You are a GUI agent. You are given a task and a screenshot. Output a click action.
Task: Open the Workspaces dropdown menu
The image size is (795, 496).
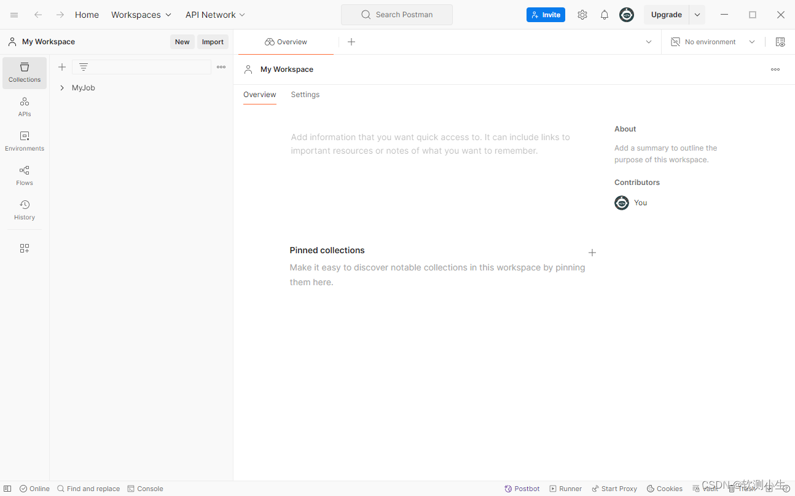click(x=141, y=15)
